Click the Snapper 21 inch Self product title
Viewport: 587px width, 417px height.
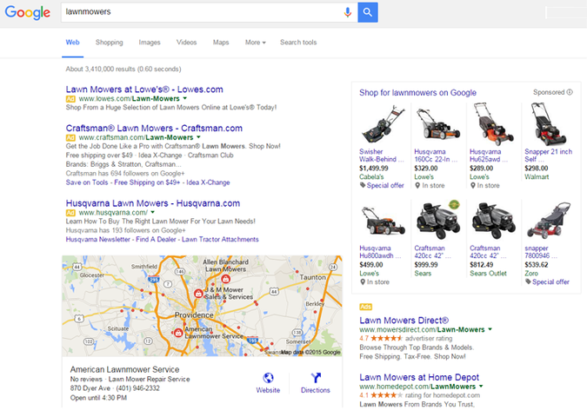[x=549, y=156]
